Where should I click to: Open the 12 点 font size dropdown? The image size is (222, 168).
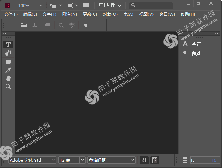(x=82, y=160)
